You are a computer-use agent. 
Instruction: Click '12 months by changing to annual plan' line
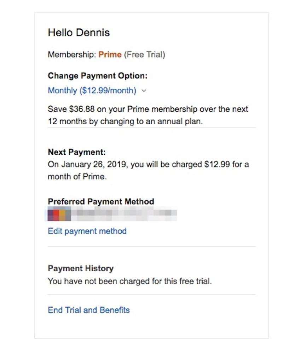pos(125,121)
